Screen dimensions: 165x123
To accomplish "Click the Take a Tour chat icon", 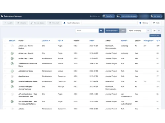I will (104, 16).
